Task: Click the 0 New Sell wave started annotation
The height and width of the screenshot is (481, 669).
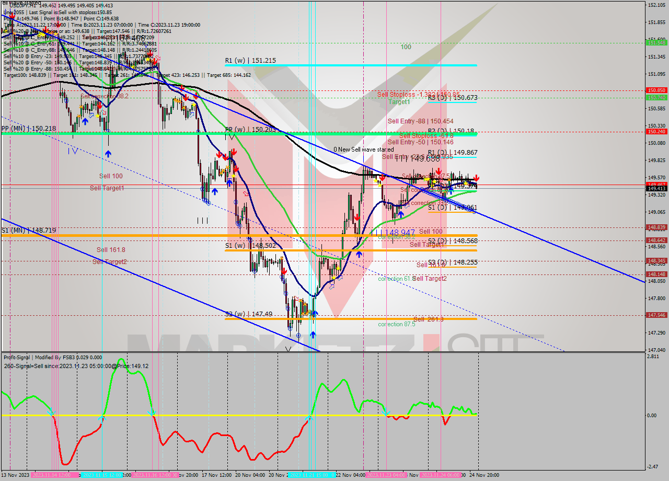Action: 364,149
